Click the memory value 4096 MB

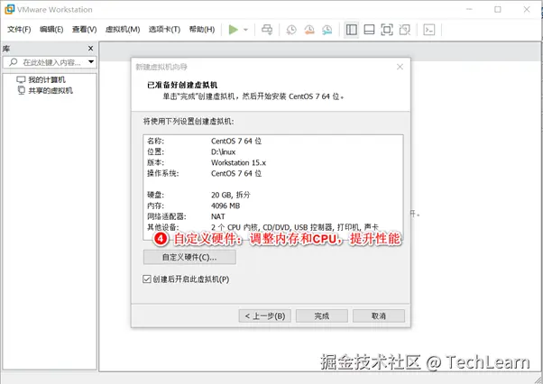point(225,206)
